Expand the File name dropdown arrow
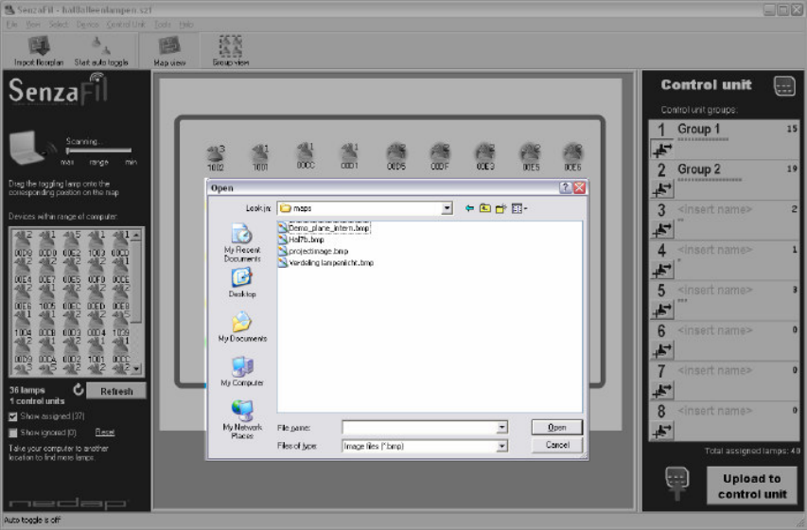The image size is (807, 530). [x=501, y=428]
